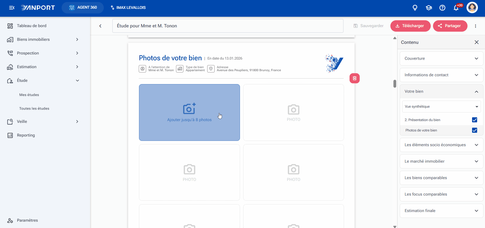The width and height of the screenshot is (485, 228).
Task: Collapse the sidebar with the hamburger menu icon
Action: [12, 8]
